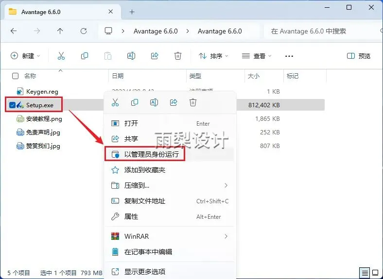
Task: Toggle the 预览 preview pane
Action: coord(358,56)
